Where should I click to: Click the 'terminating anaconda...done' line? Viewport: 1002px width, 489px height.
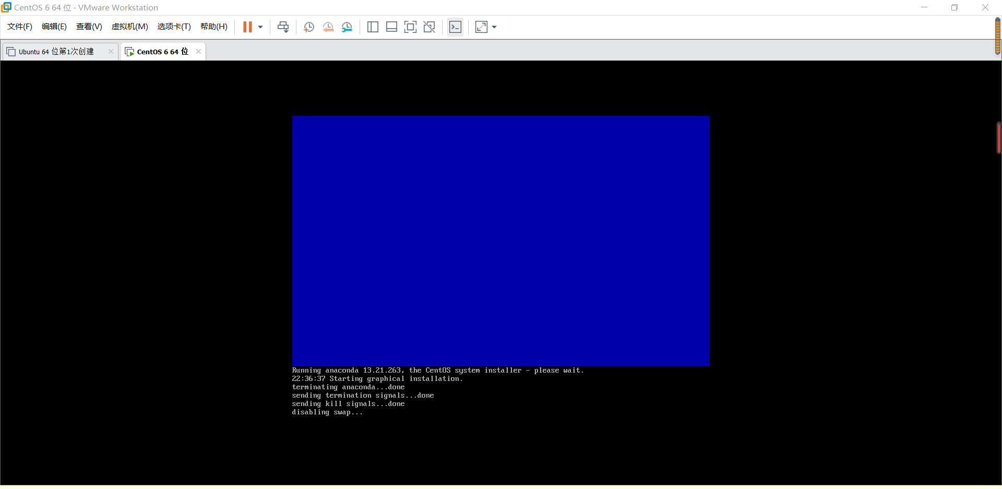coord(348,387)
